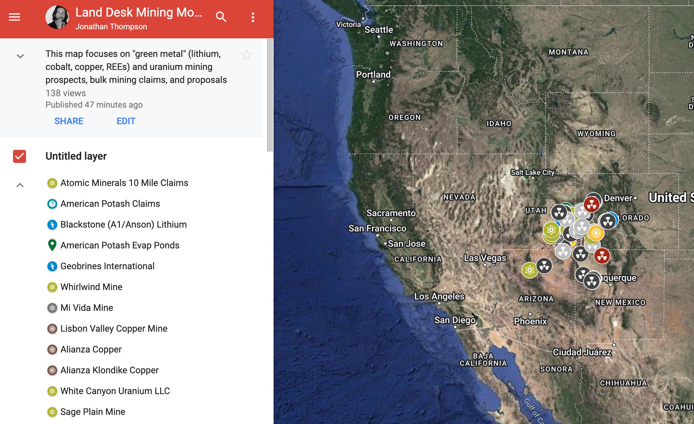This screenshot has height=424, width=694.
Task: Open the Whirlwind Mine entry
Action: (x=91, y=287)
